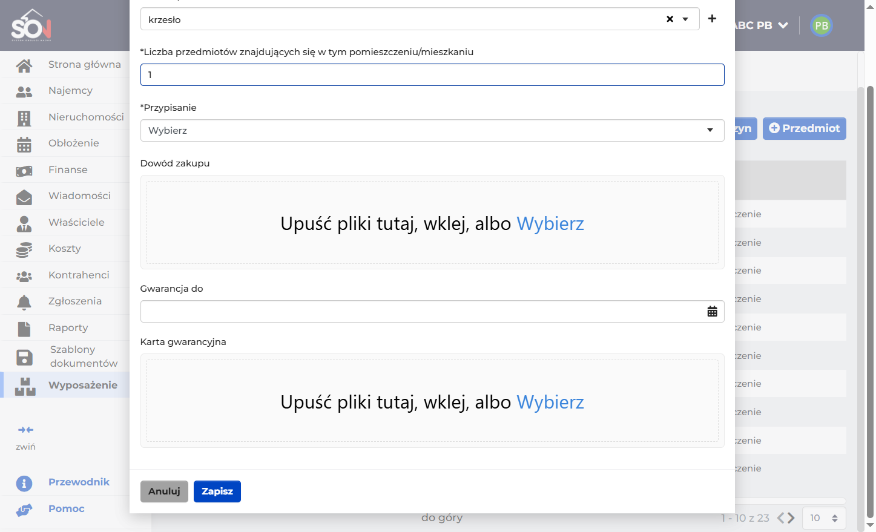Click the Nieruchomości building icon
876x532 pixels.
click(24, 118)
